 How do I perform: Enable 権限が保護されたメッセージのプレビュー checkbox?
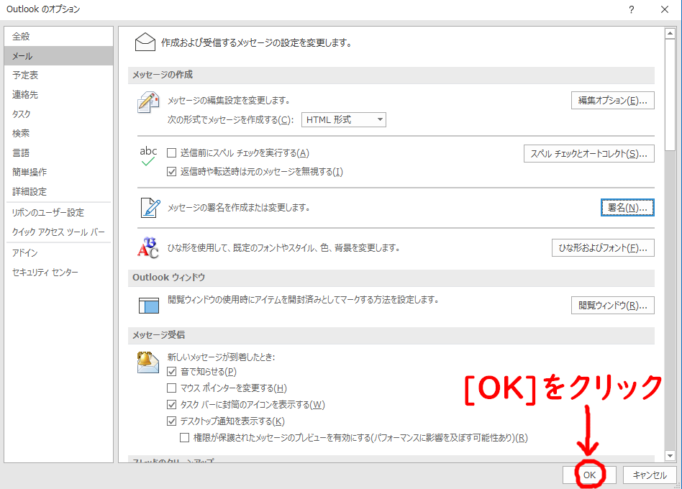click(x=184, y=438)
